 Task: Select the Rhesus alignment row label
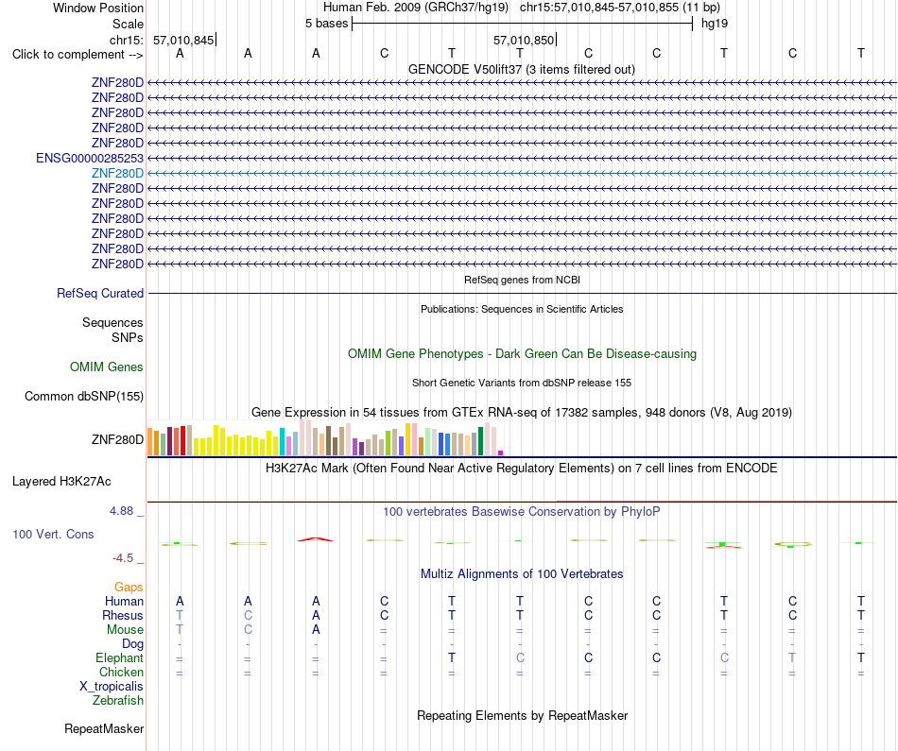point(123,615)
